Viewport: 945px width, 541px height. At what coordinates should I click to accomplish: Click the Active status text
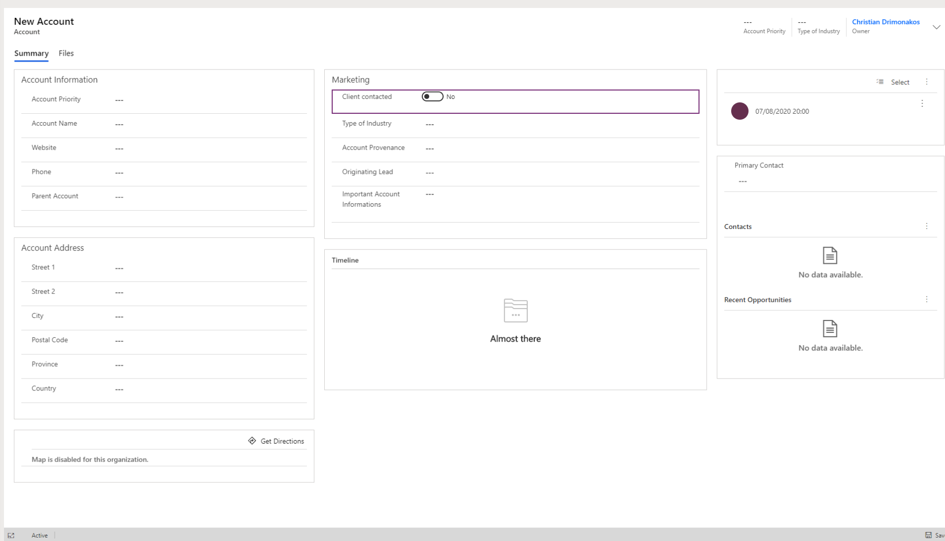(x=40, y=535)
